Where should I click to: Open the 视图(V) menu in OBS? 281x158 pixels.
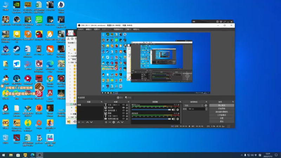tap(97, 29)
